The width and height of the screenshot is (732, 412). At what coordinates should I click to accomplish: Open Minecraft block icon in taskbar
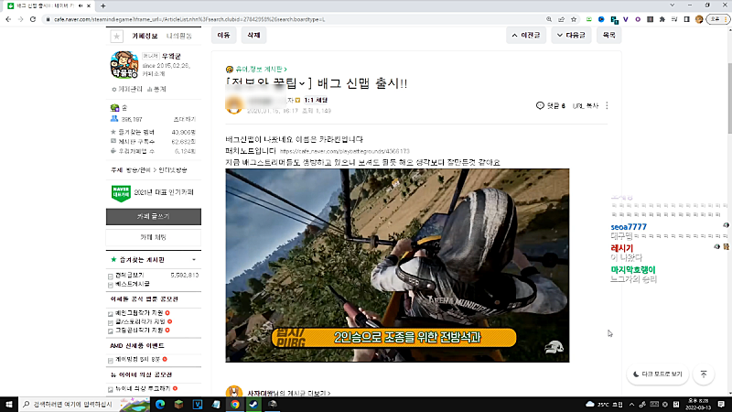(178, 404)
